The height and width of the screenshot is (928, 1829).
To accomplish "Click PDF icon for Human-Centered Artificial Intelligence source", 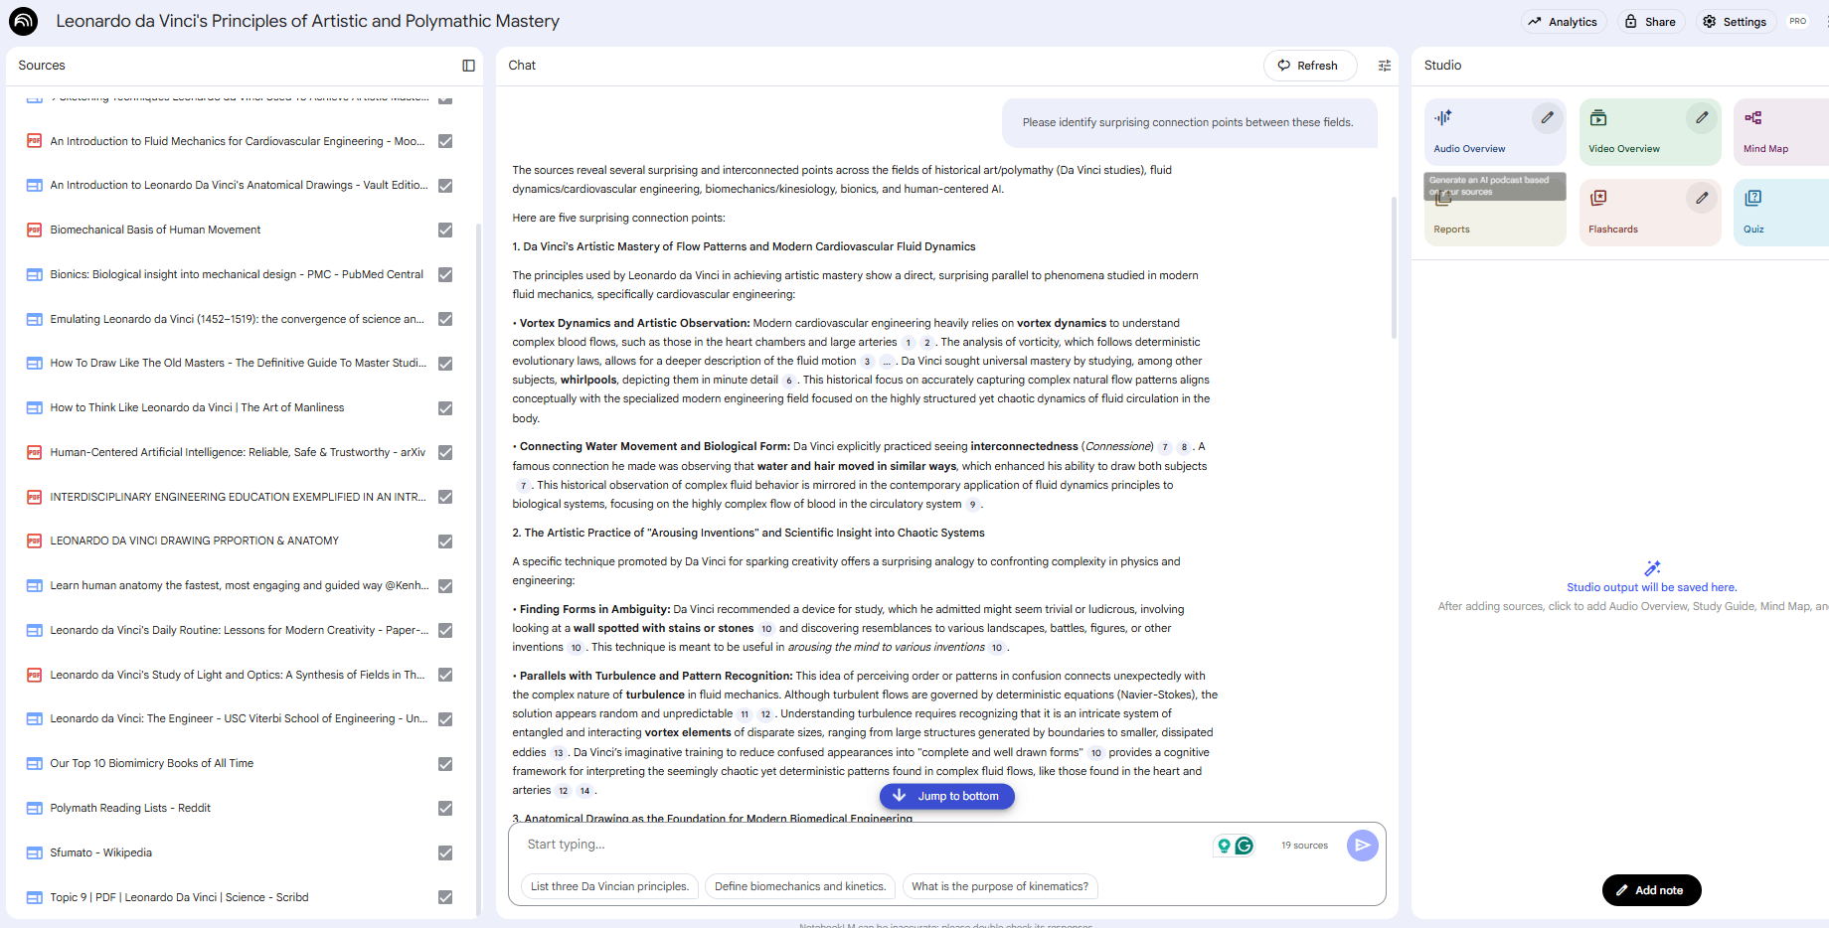I will (34, 452).
